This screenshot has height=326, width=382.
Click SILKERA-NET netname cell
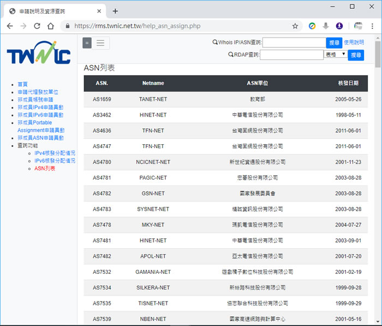(x=153, y=287)
